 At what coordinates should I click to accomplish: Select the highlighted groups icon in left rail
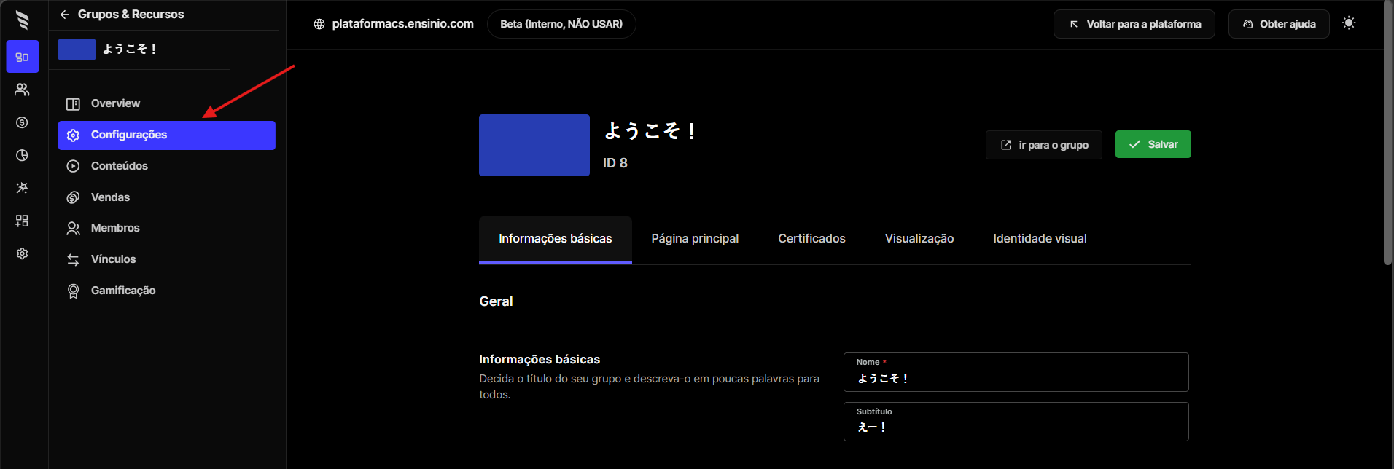pyautogui.click(x=23, y=57)
